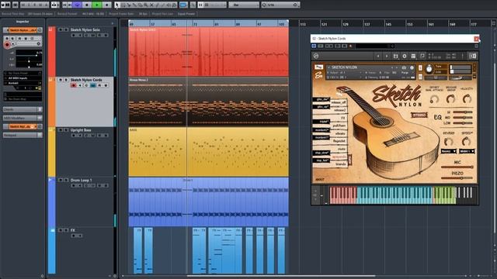Enable record on the Inspector's red record button
497x279 pixels.
pos(7,45)
